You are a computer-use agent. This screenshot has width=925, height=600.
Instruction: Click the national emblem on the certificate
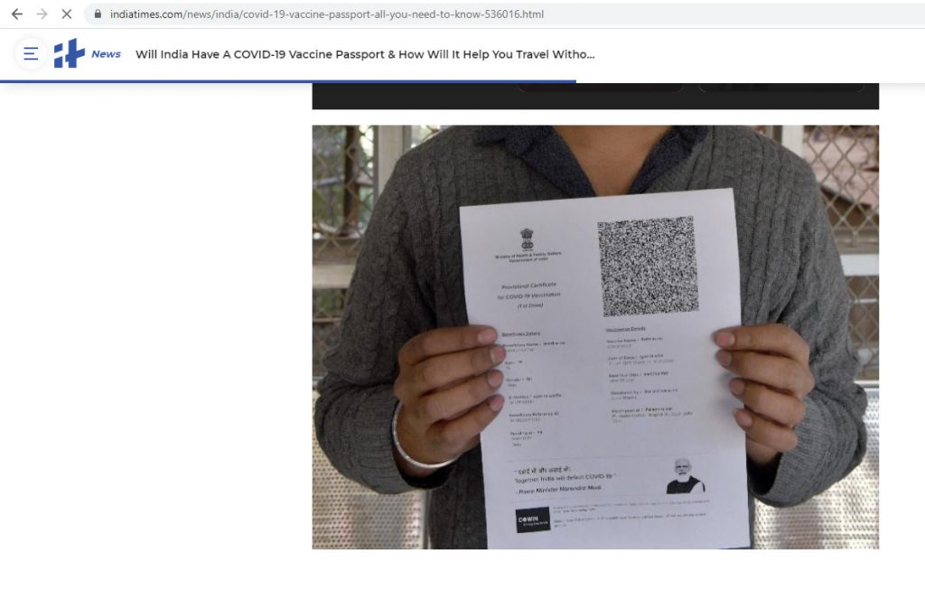tap(527, 239)
